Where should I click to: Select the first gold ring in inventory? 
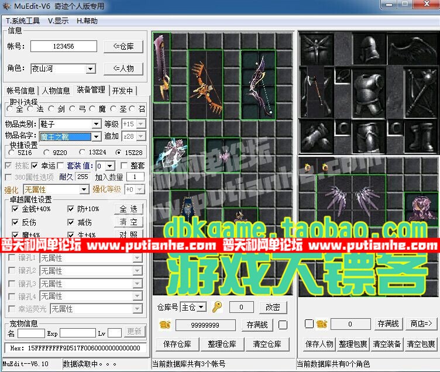pos(308,167)
